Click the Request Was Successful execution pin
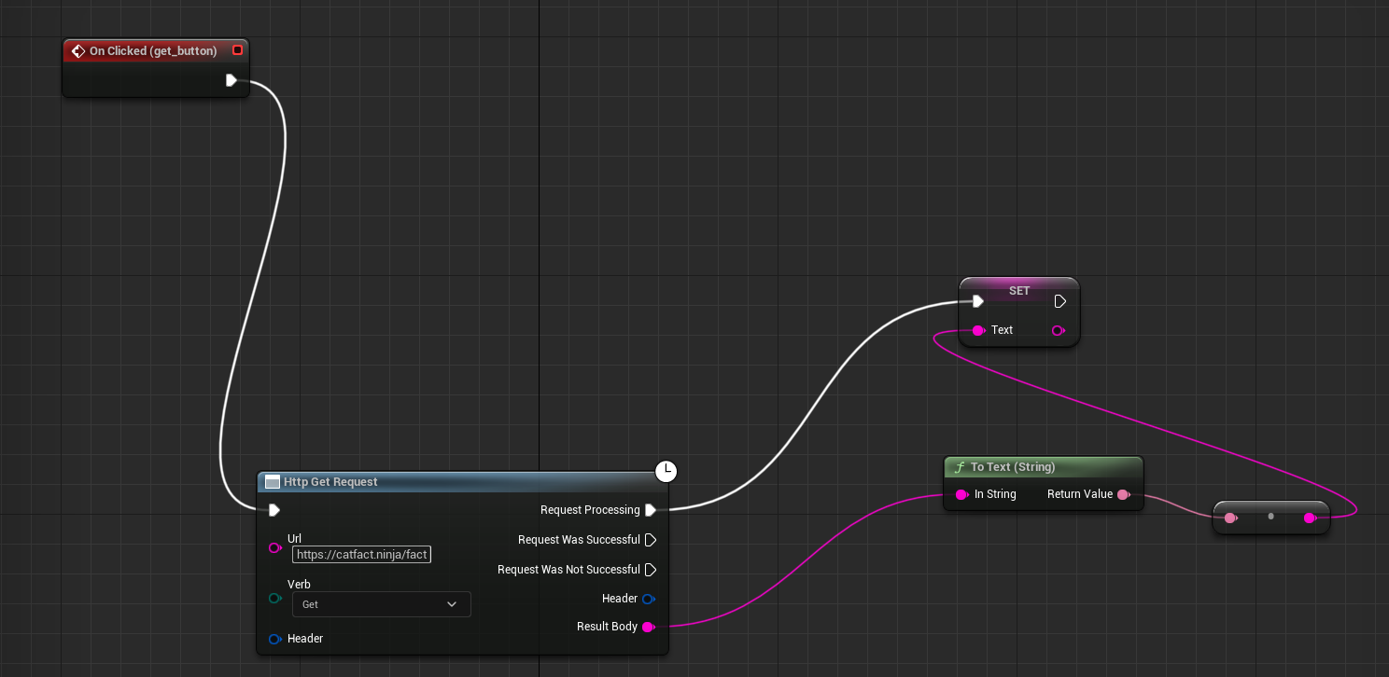 (x=651, y=540)
